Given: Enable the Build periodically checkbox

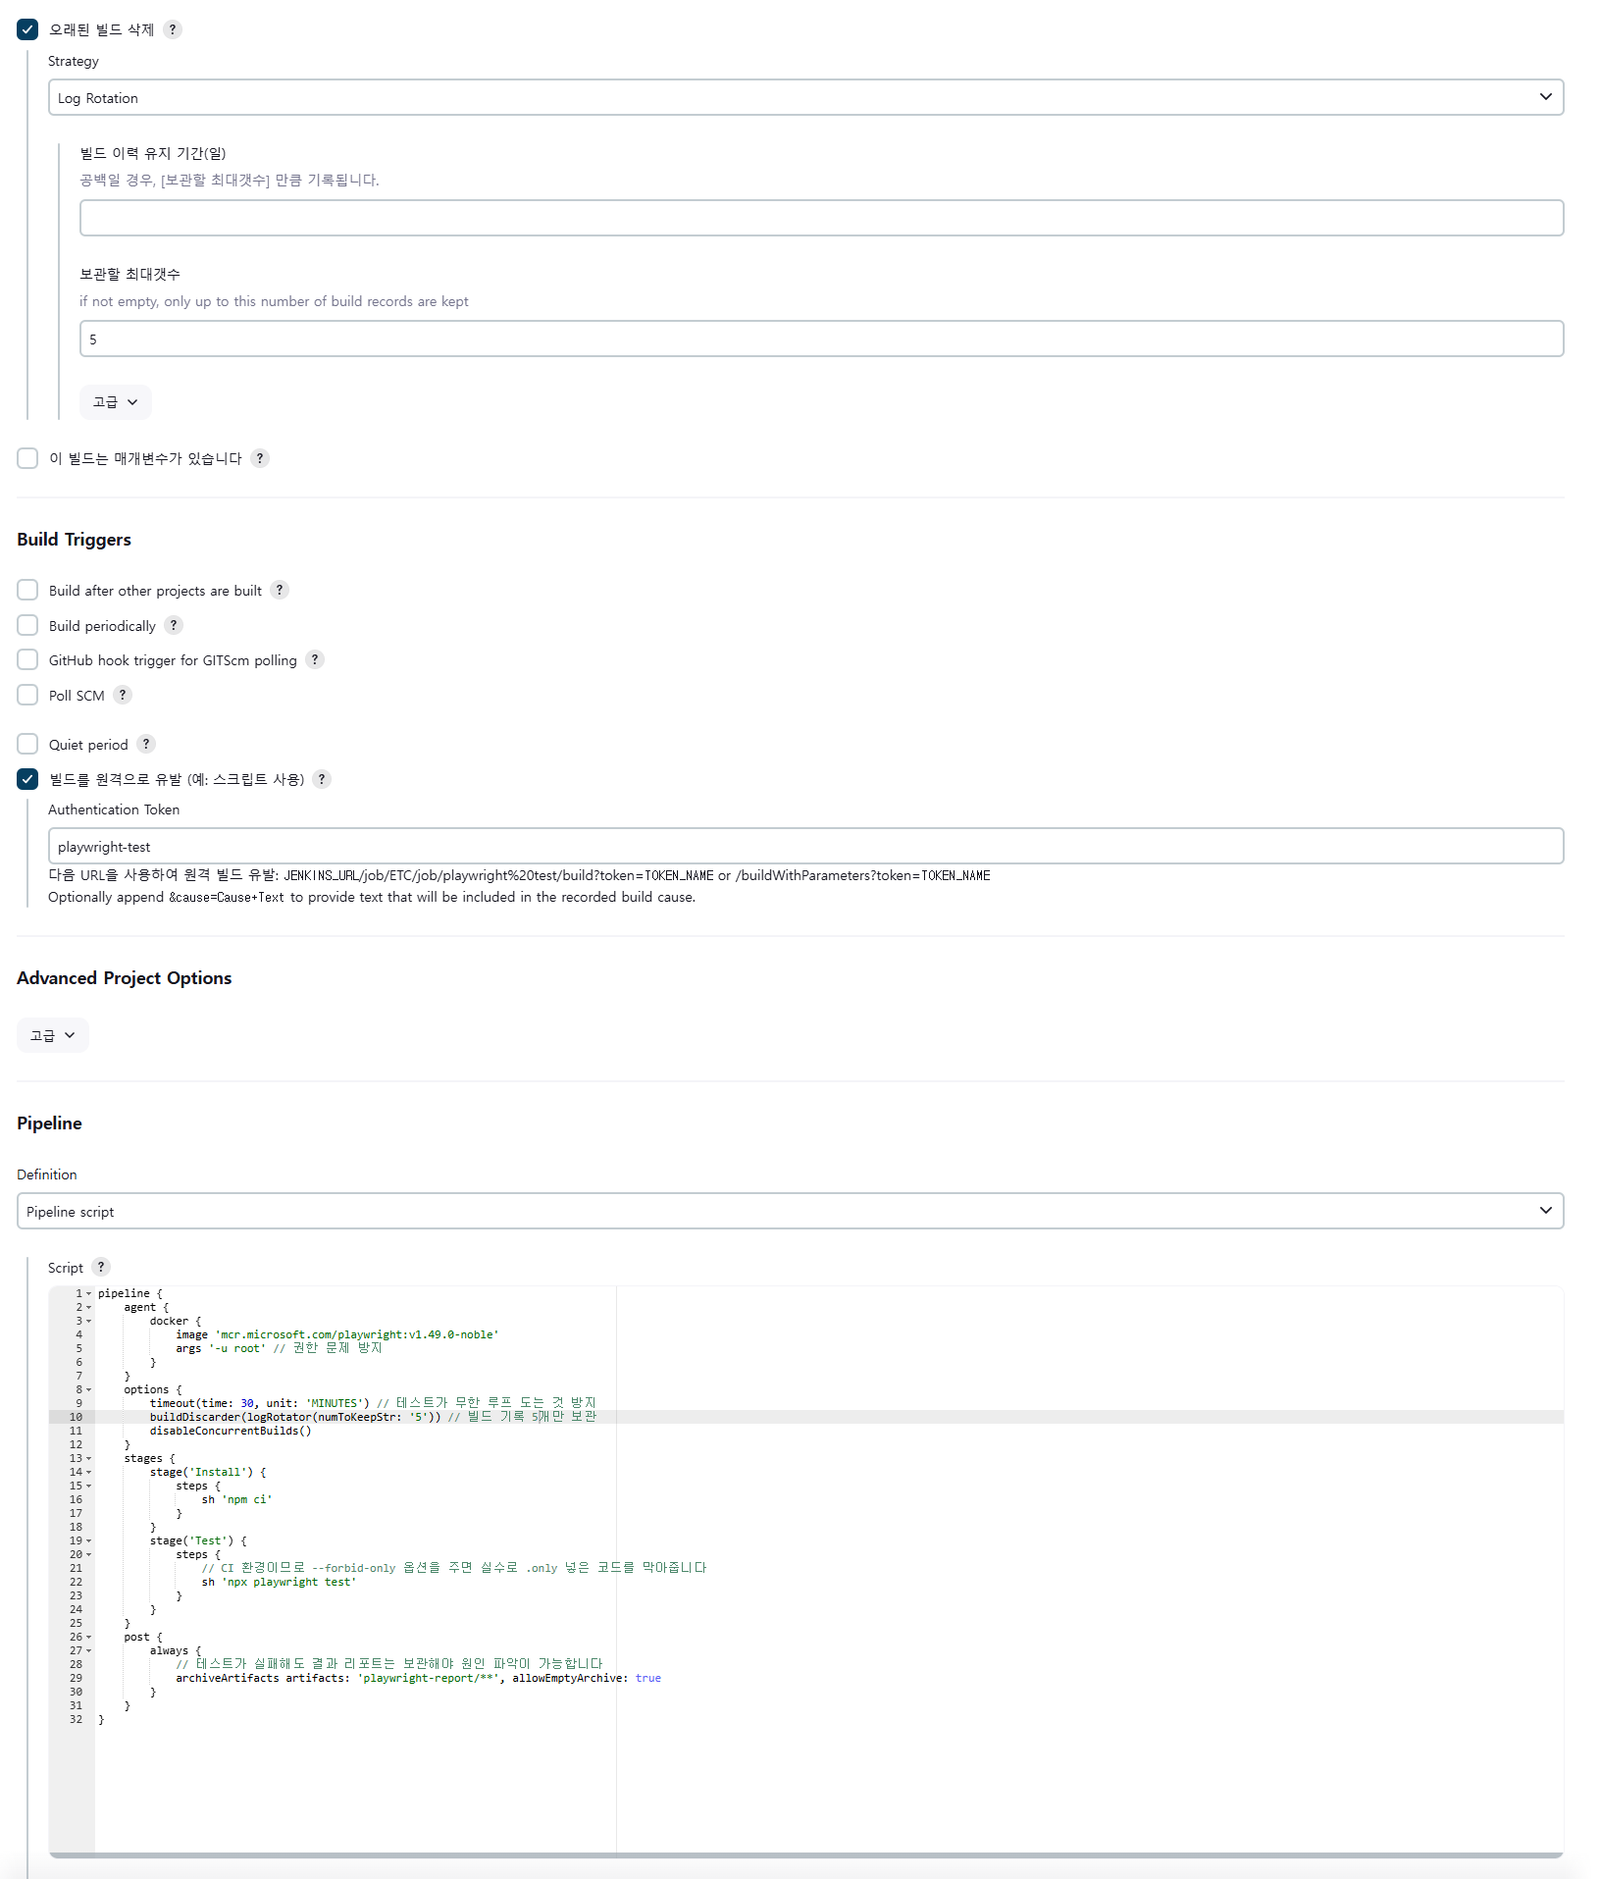Looking at the screenshot, I should pyautogui.click(x=27, y=625).
